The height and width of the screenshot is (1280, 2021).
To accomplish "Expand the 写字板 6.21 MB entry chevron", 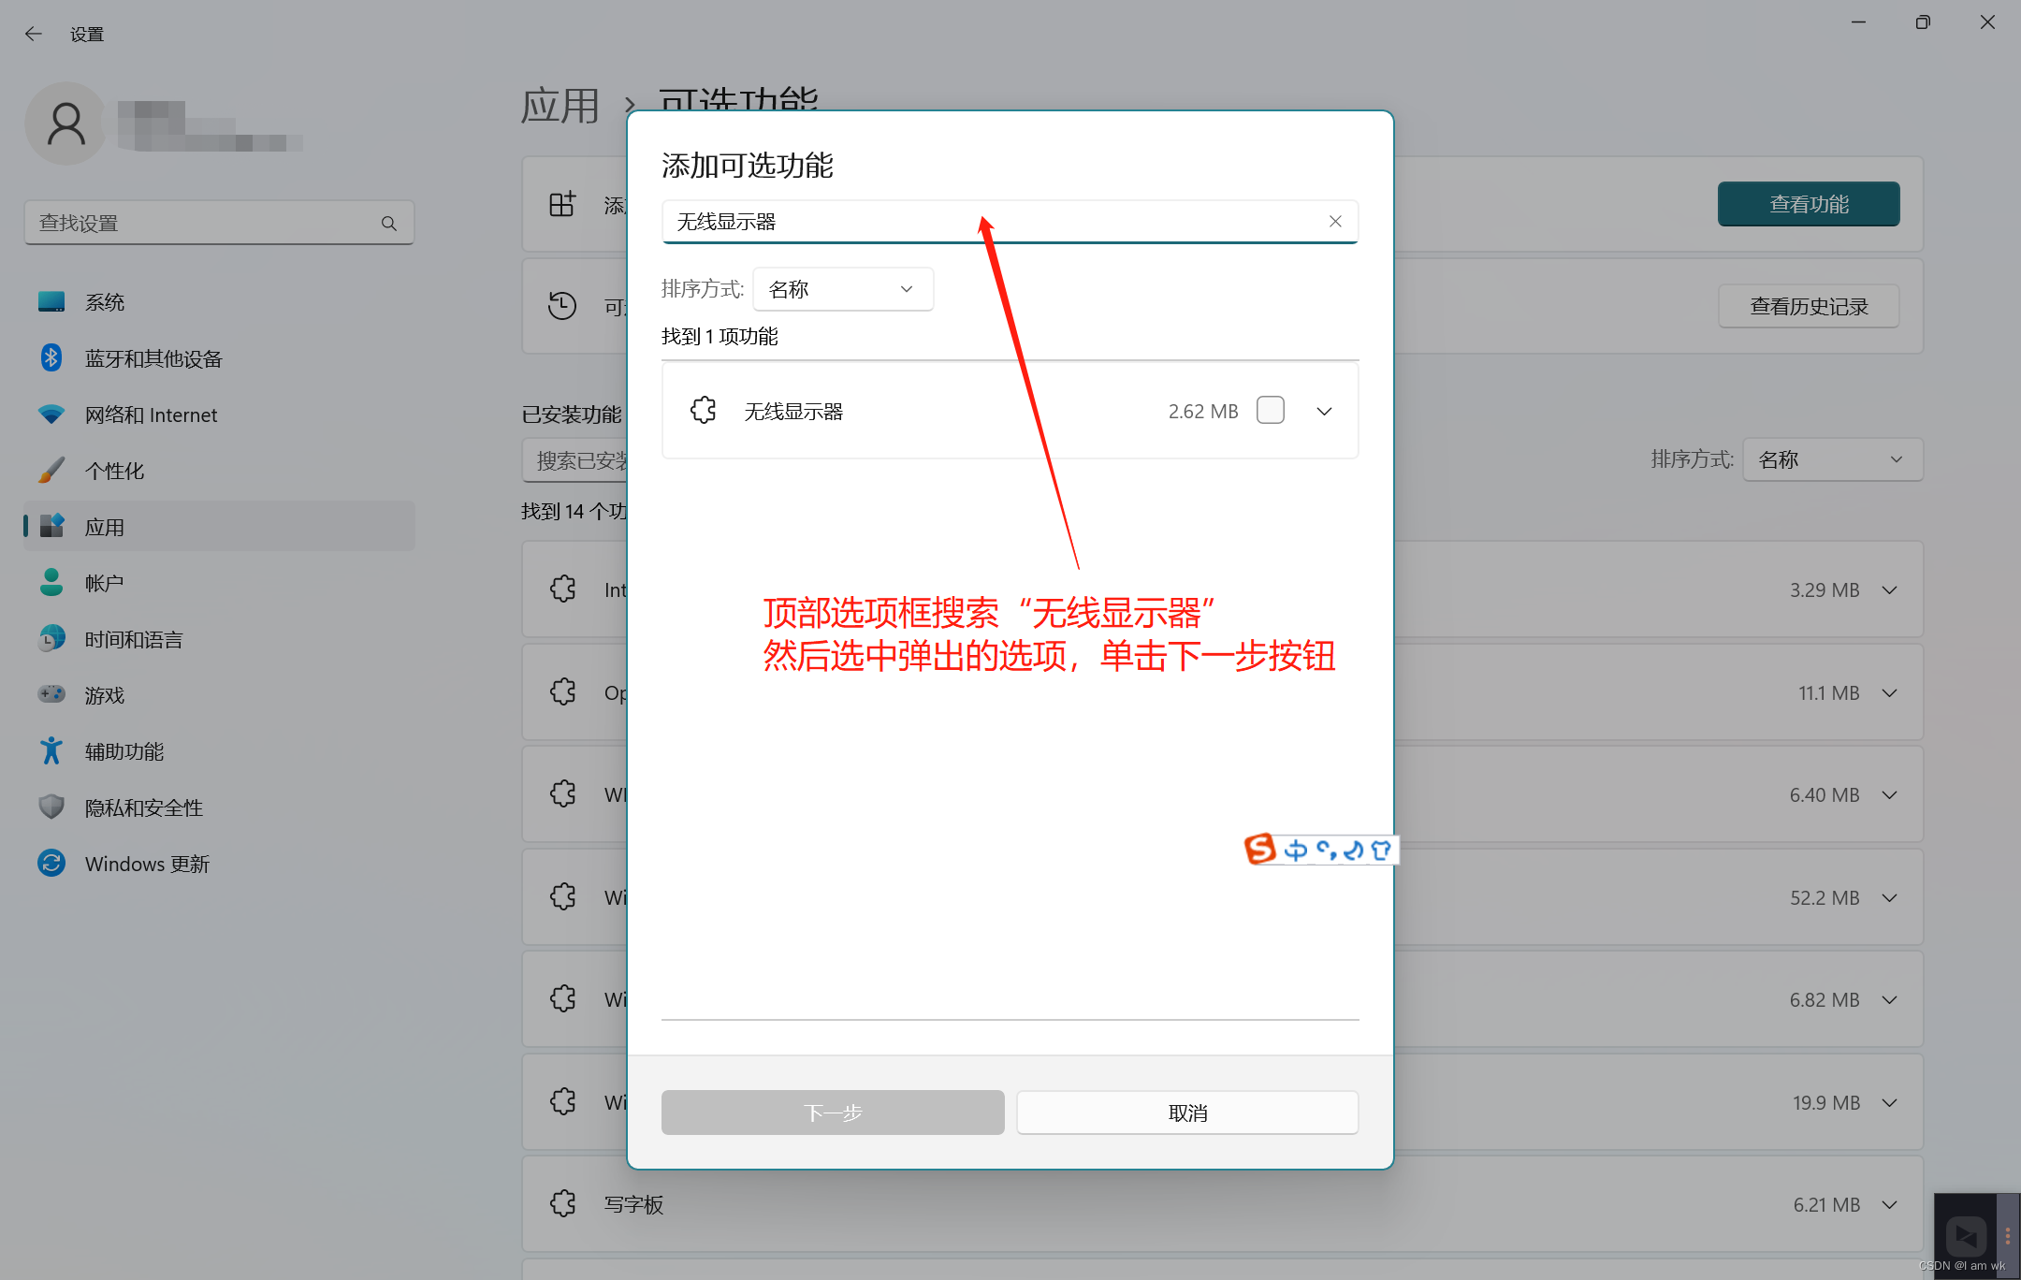I will 1889,1205.
